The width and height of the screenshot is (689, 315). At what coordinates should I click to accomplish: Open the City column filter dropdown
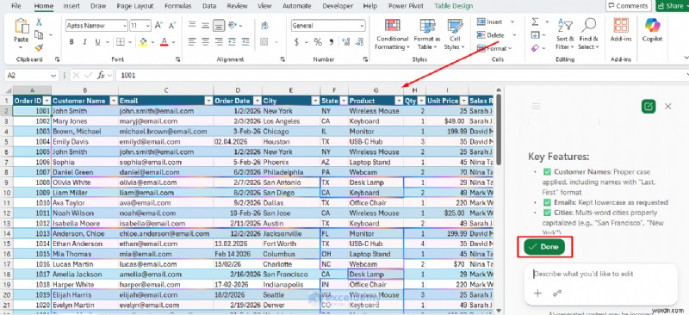coord(315,101)
